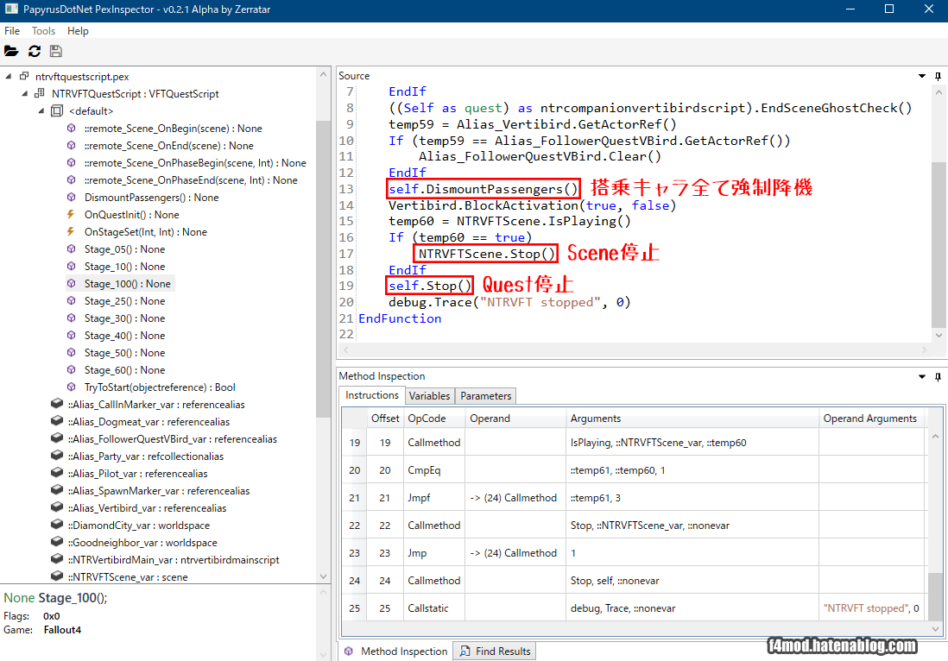948x661 pixels.
Task: Click the Stage_25() method cube icon
Action: pyautogui.click(x=72, y=301)
